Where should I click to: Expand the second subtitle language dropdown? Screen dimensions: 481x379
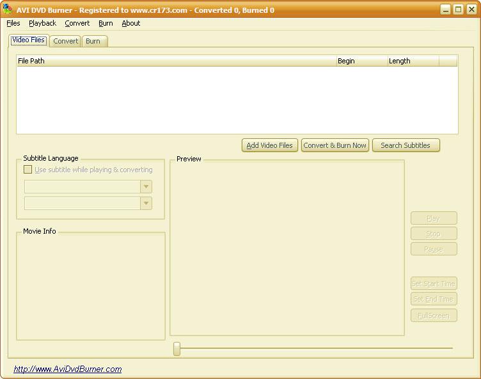click(x=146, y=204)
